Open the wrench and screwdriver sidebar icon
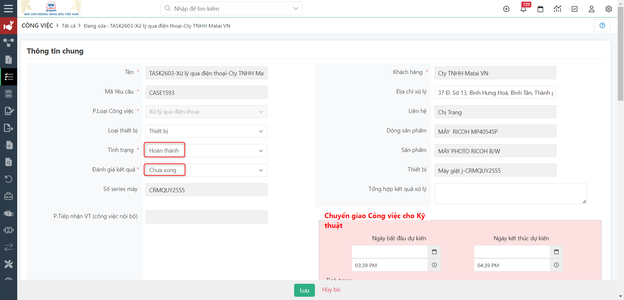This screenshot has height=300, width=624. 8,264
